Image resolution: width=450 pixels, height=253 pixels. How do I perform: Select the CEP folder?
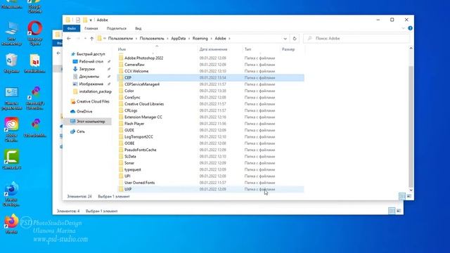point(211,78)
